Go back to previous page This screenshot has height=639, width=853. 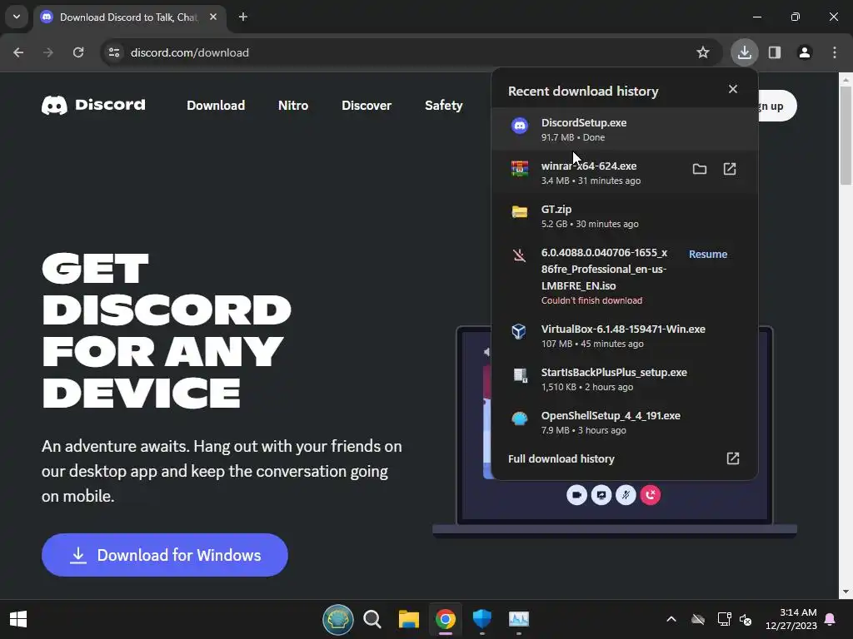(x=18, y=52)
